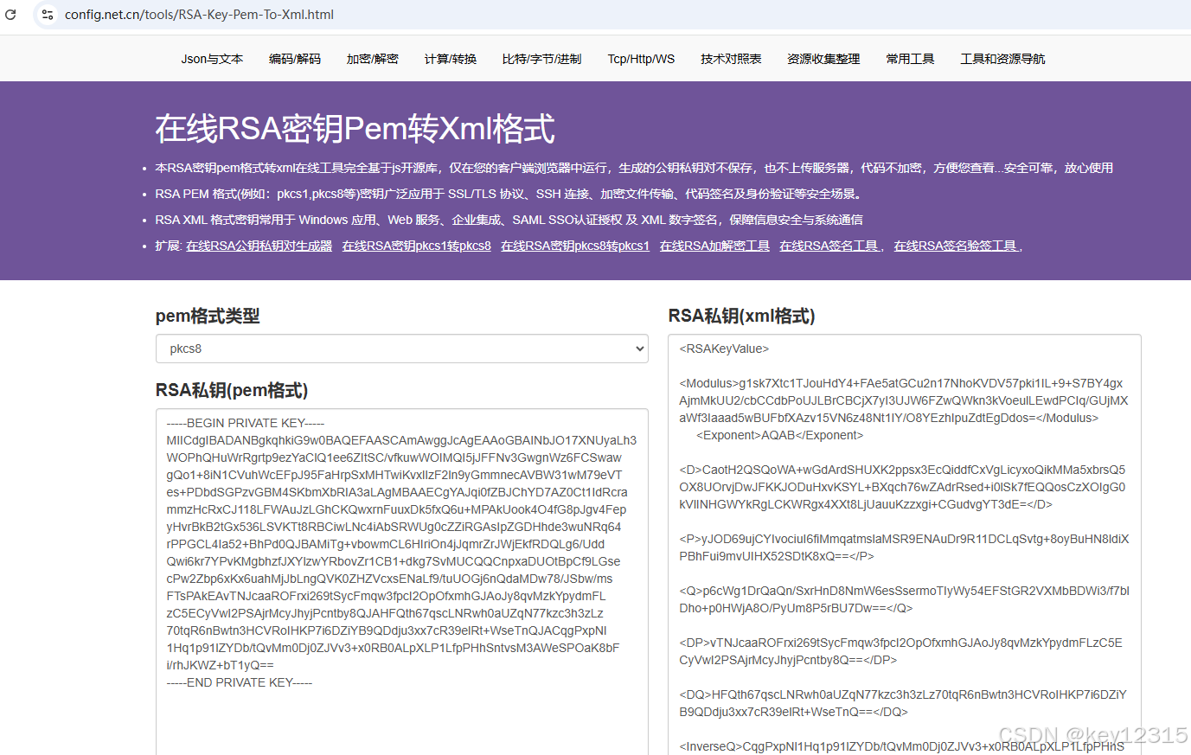The image size is (1191, 755).
Task: Open the Json与文本 menu
Action: 212,58
